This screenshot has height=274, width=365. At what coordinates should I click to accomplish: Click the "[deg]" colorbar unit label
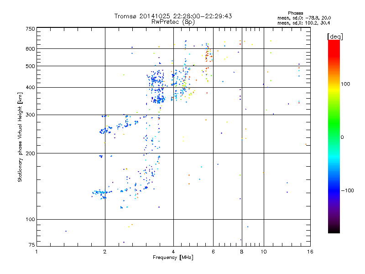(x=335, y=37)
